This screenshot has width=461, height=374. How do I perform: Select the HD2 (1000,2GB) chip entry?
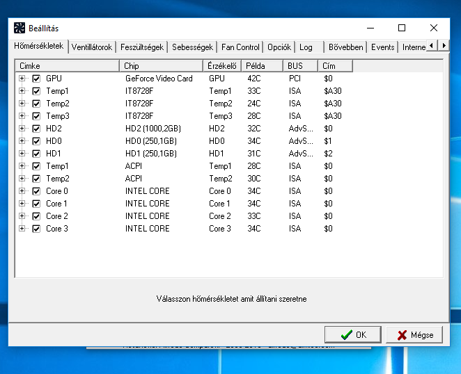point(153,129)
